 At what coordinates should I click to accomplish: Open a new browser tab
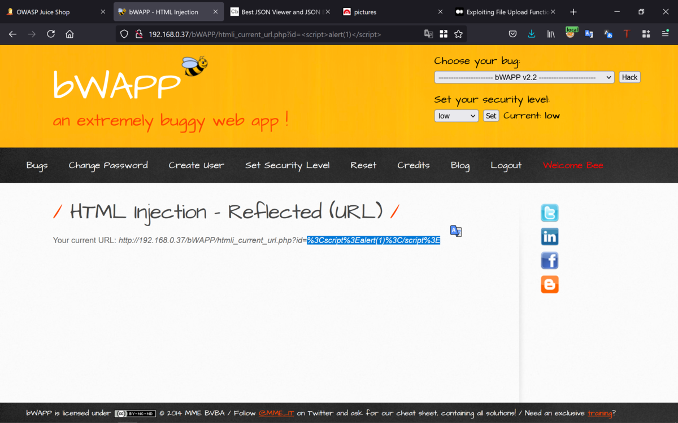tap(573, 12)
